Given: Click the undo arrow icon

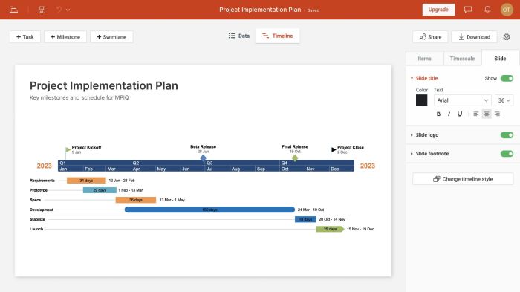Looking at the screenshot, I should pos(59,10).
